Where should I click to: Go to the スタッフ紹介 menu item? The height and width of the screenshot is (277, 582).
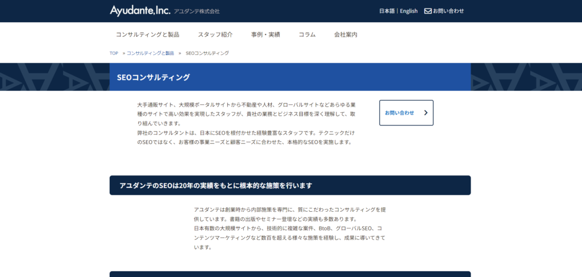[215, 35]
